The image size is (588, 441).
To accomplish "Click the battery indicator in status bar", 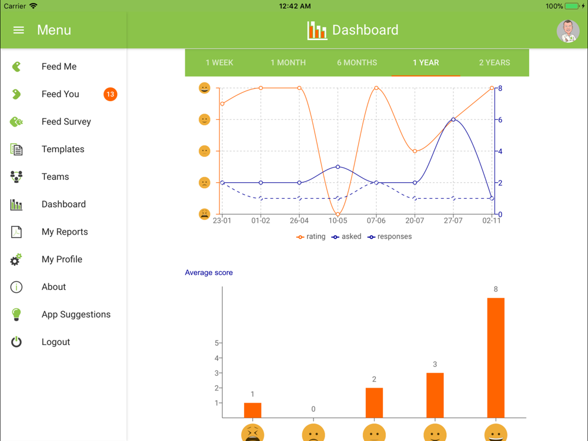I will [573, 6].
